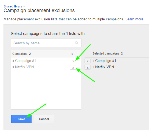149x133 pixels.
Task: Add Netflix VPN using its double-arrow button
Action: point(73,67)
